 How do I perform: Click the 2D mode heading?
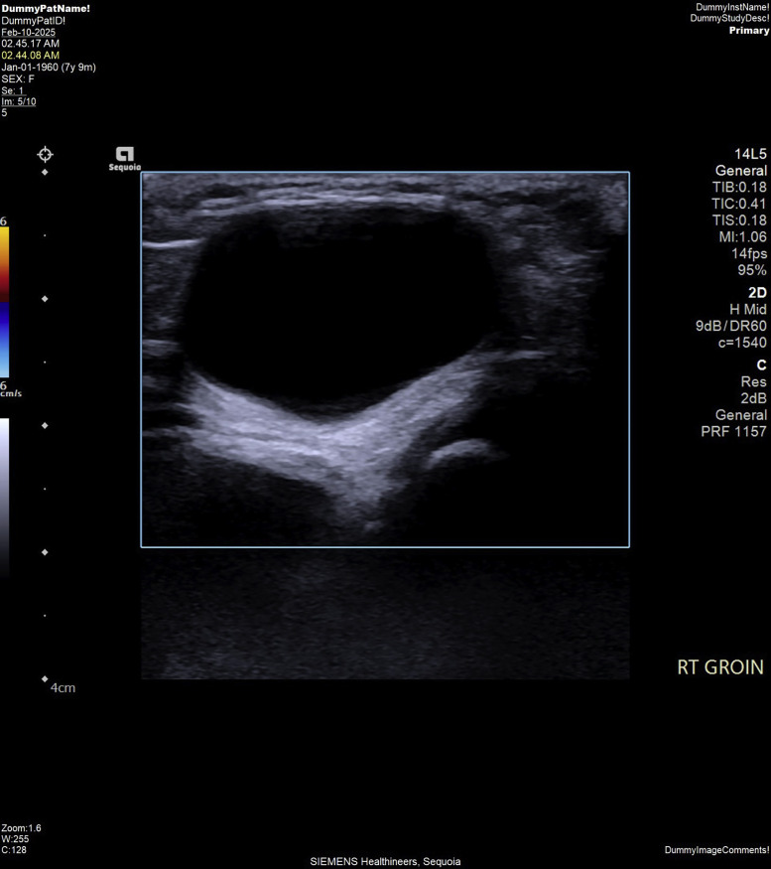click(x=757, y=293)
